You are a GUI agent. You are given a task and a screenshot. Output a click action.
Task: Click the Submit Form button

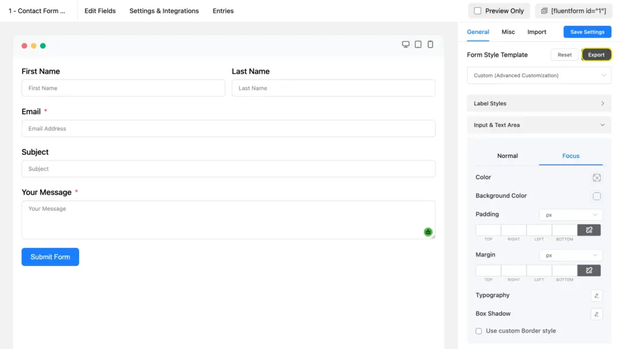50,257
